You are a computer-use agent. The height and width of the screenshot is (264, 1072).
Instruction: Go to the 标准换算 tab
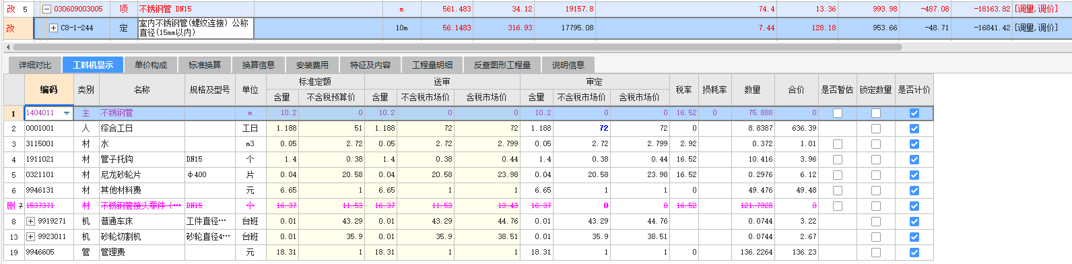pos(205,65)
